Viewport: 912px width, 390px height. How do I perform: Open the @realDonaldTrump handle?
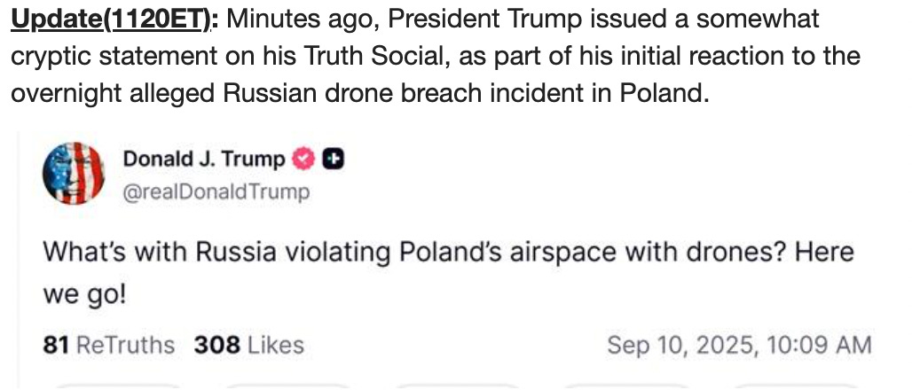[x=216, y=191]
